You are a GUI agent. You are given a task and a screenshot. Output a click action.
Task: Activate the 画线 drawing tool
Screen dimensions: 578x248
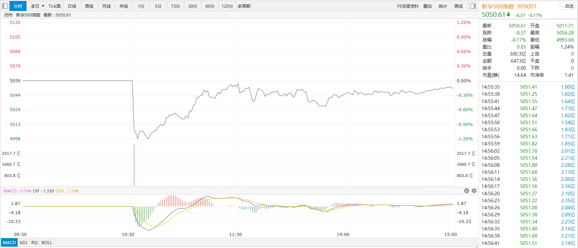point(459,6)
